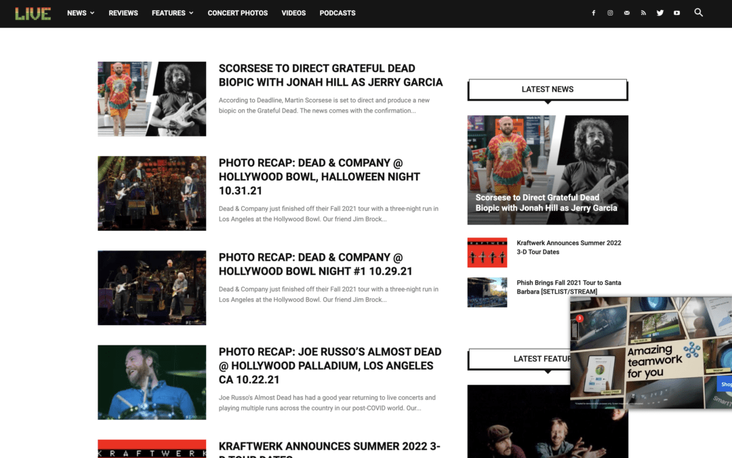Open the Twitter social icon
The width and height of the screenshot is (732, 458).
(659, 12)
